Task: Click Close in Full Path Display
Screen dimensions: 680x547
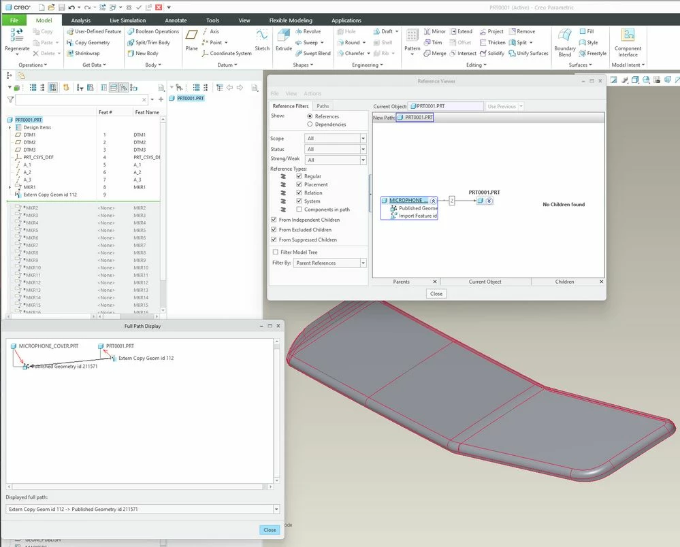Action: tap(270, 530)
